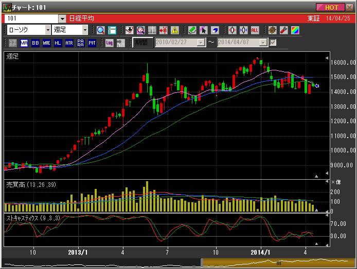Image resolution: width=357 pixels, height=269 pixels.
Task: Click the yellow warning alert icon
Action: pyautogui.click(x=174, y=30)
